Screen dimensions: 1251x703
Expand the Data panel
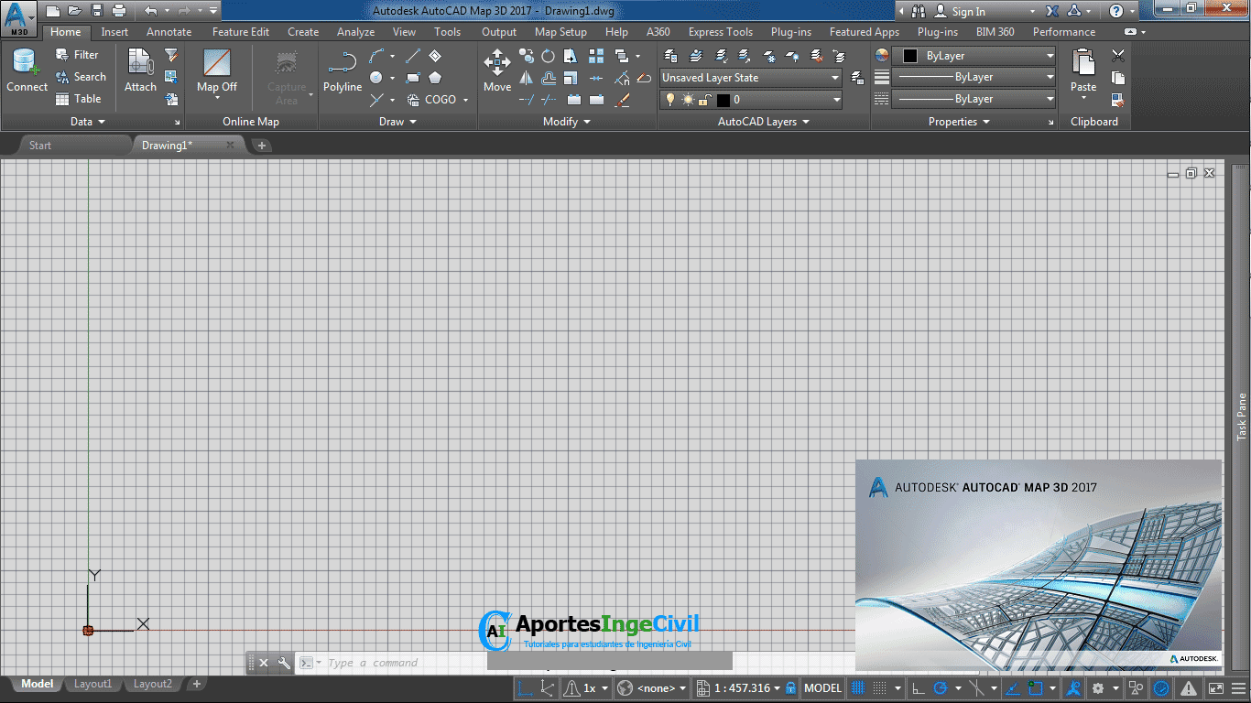tap(88, 122)
